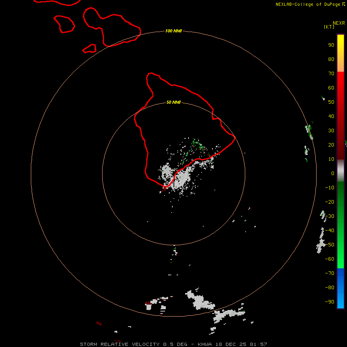Pick the gray zero-velocity segment of color bar
The image size is (347, 347).
(340, 171)
